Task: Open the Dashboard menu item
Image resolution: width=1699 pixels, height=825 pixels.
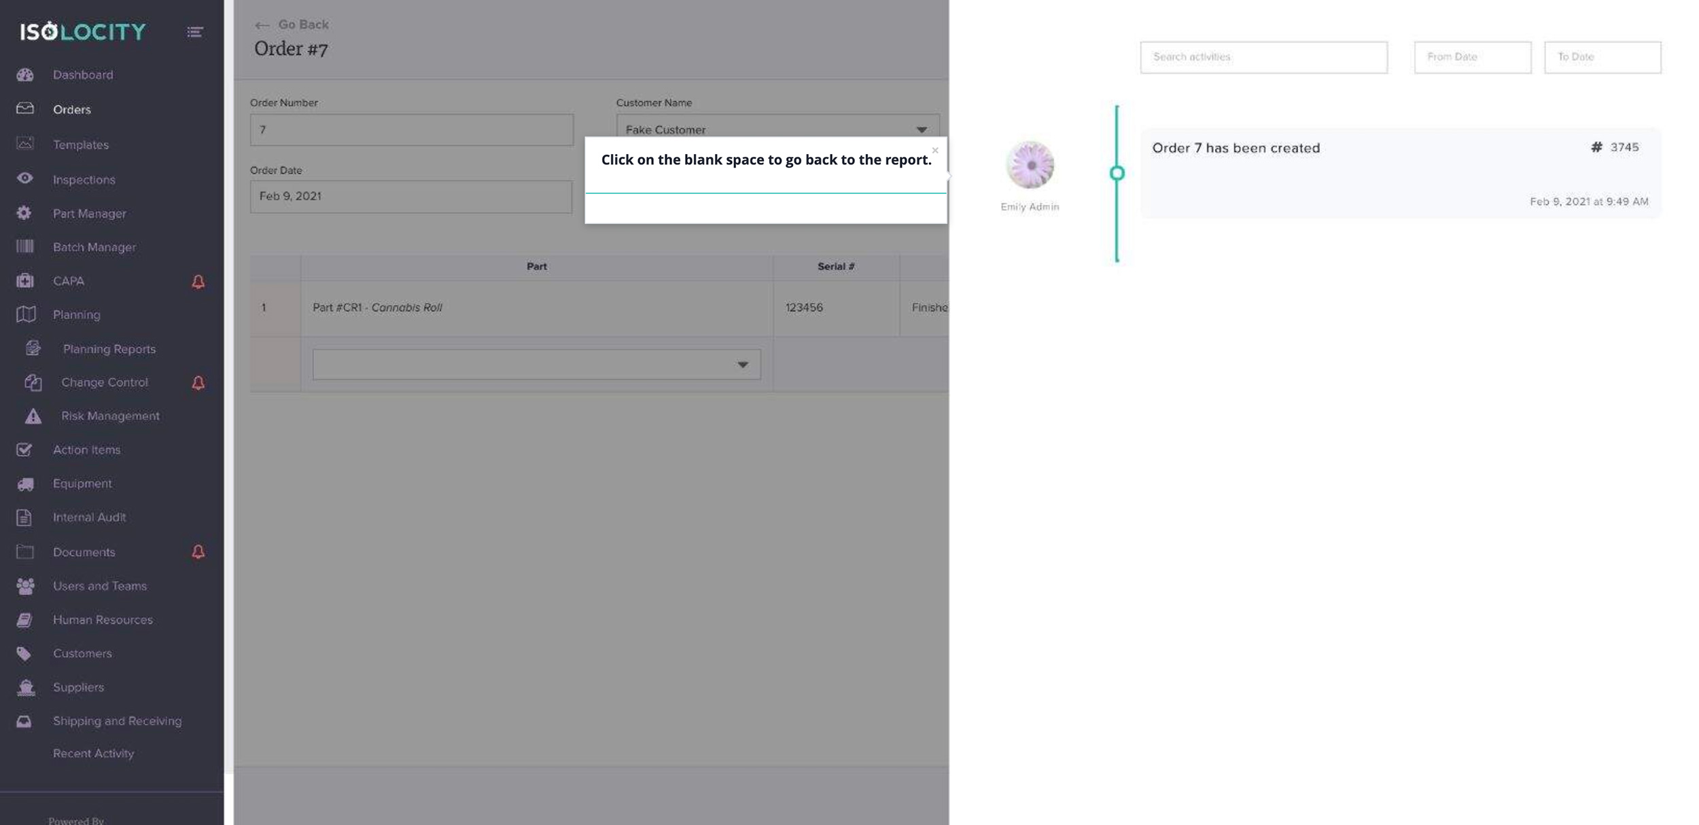Action: tap(83, 75)
